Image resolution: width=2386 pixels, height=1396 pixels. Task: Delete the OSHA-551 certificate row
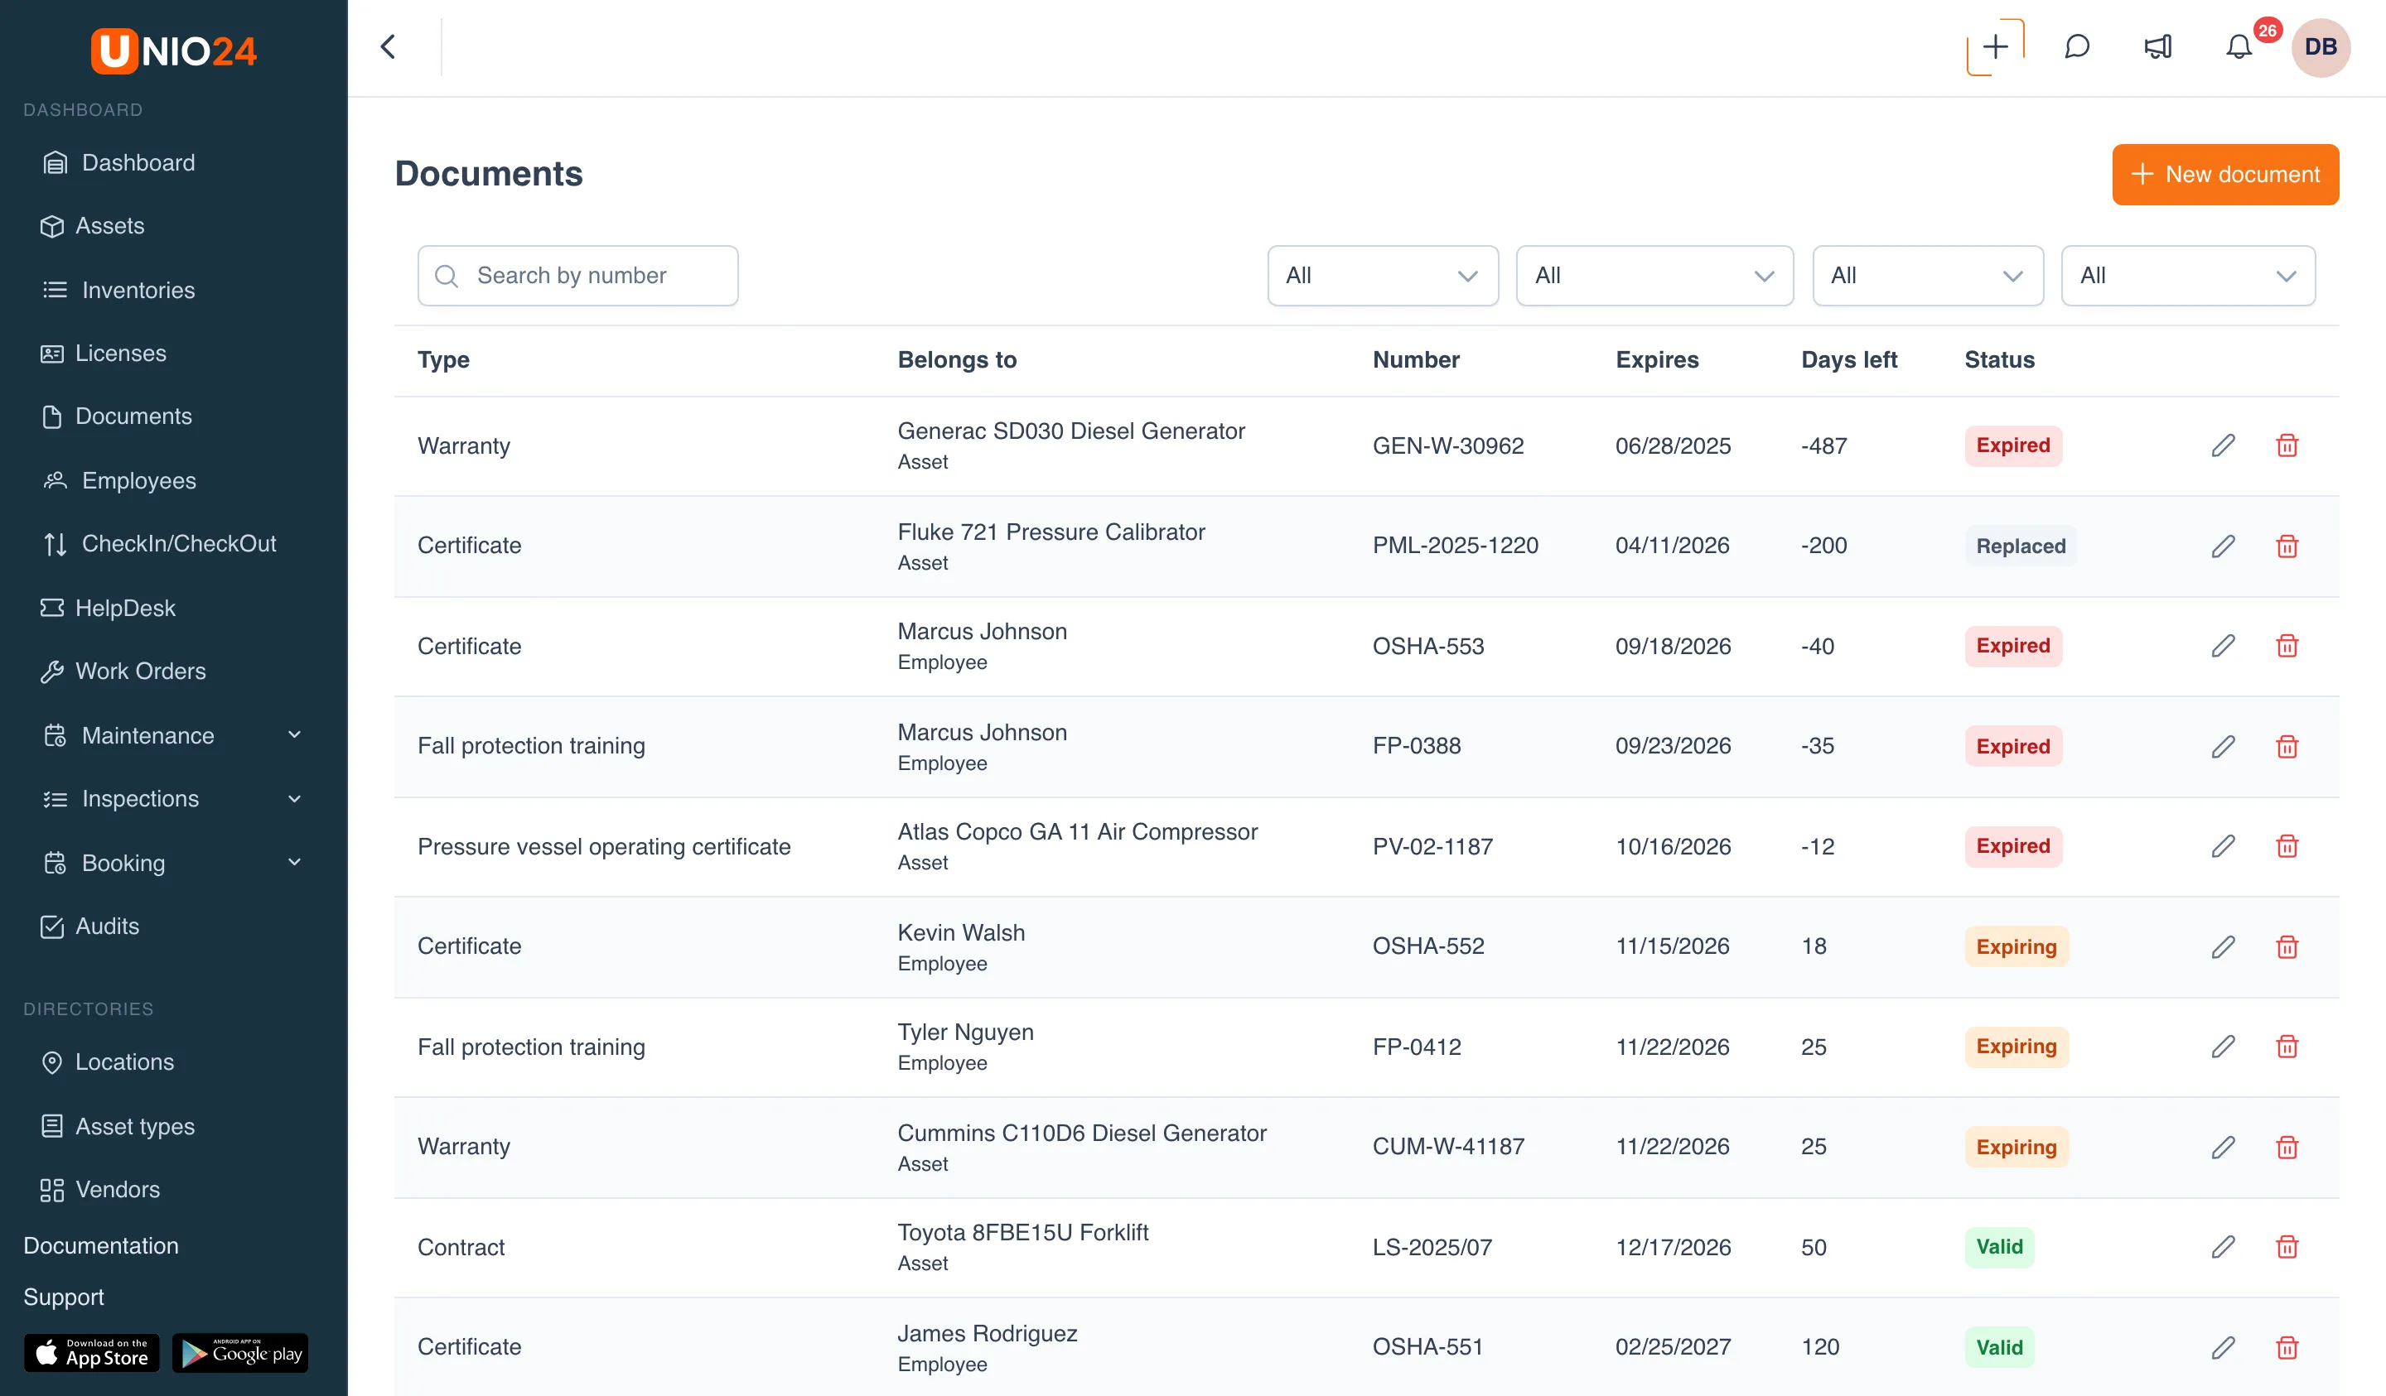[x=2287, y=1347]
